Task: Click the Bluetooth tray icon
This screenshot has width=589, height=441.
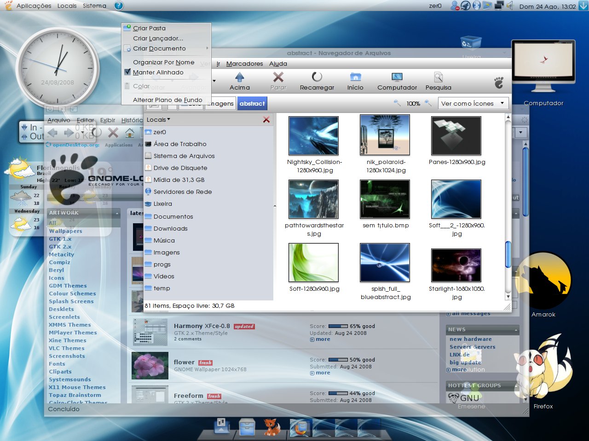Action: (477, 6)
